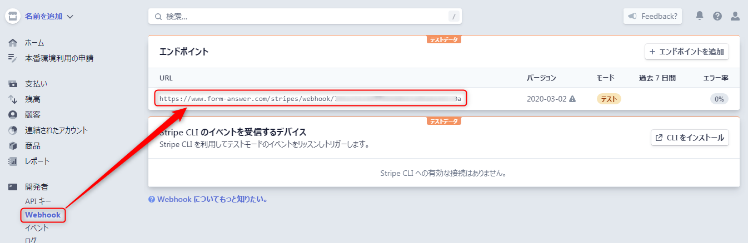Click the エラー率 column header

(x=716, y=78)
